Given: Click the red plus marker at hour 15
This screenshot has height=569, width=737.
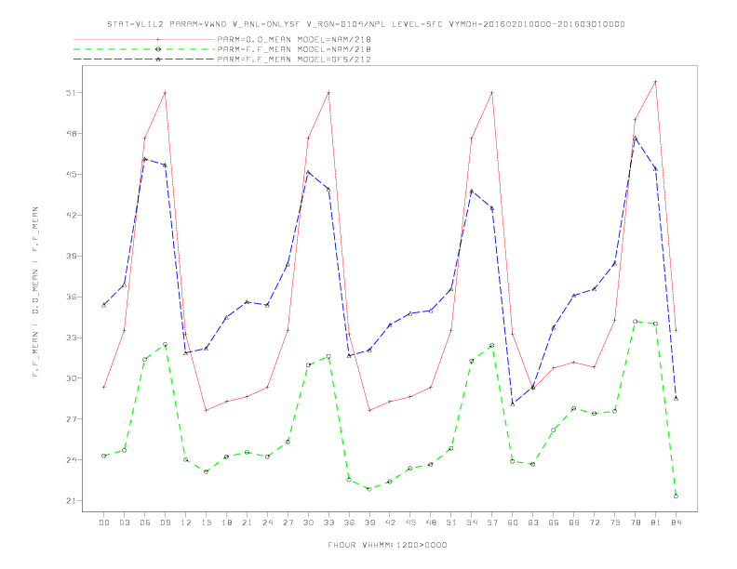Looking at the screenshot, I should tap(206, 410).
